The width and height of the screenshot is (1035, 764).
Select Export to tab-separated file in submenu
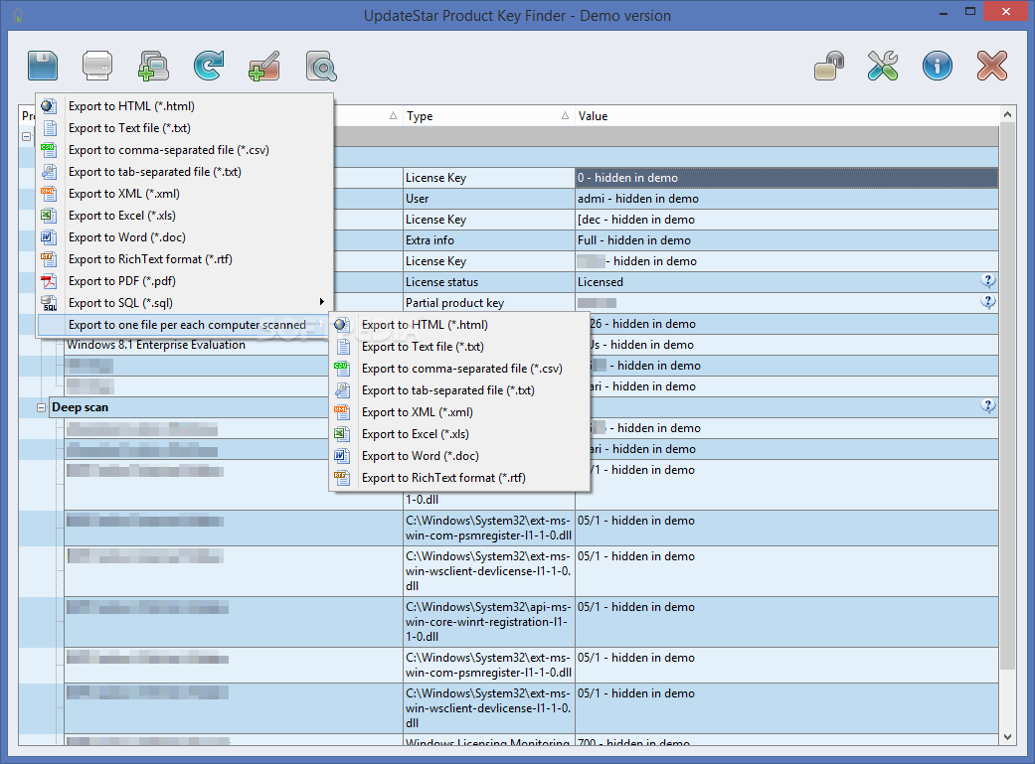point(458,389)
